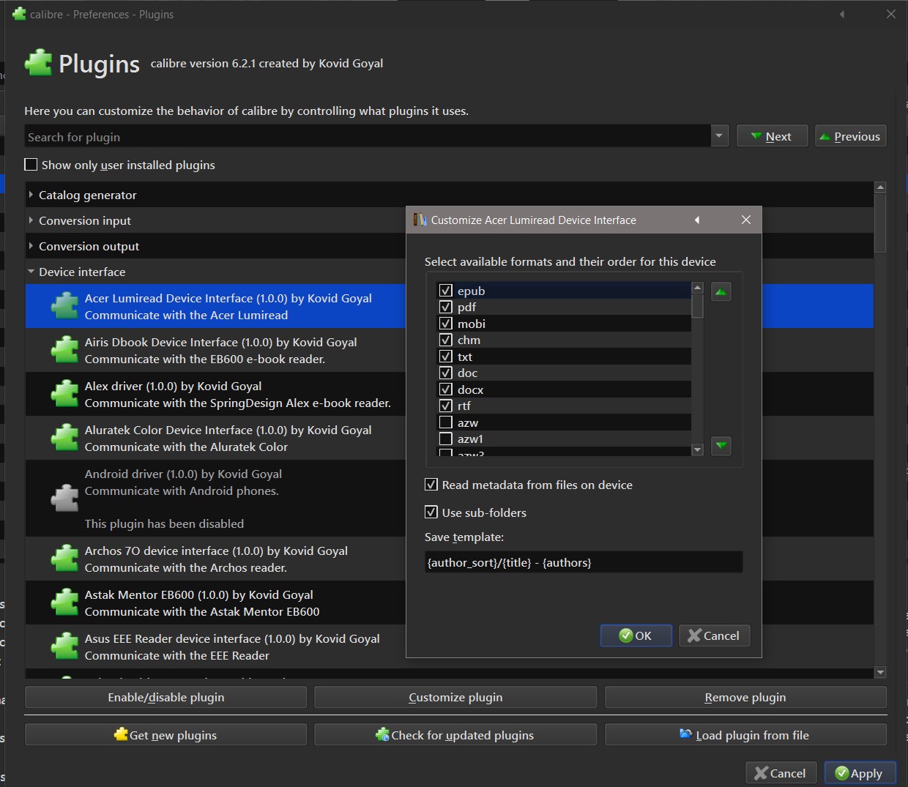Click the Search for plugin field

[368, 137]
